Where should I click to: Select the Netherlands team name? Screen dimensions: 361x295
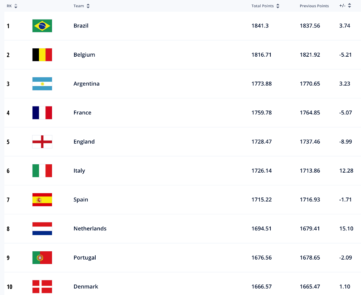[x=90, y=229]
